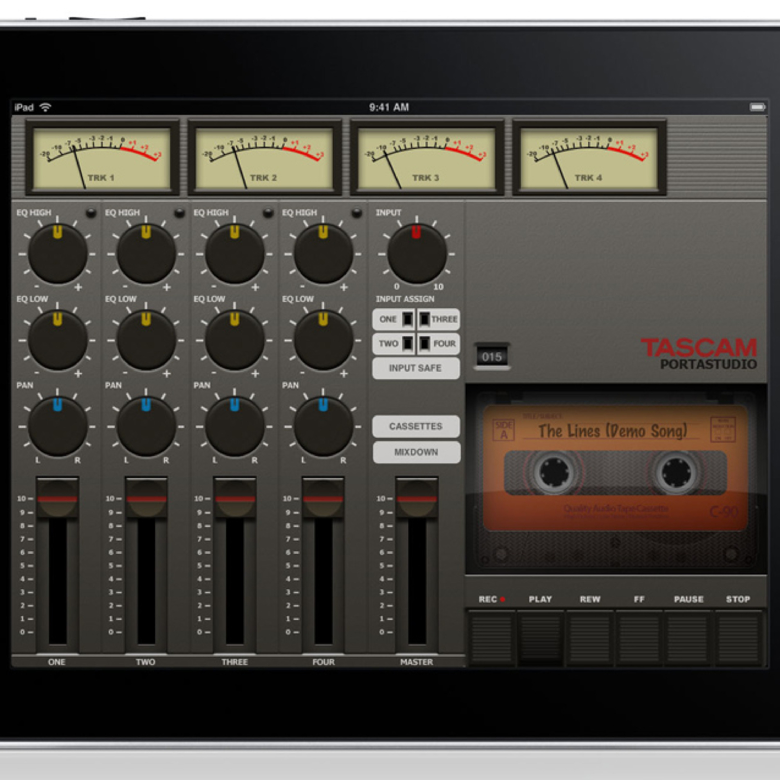Click the EQ LOW knob on channel one
The height and width of the screenshot is (780, 780).
point(58,340)
